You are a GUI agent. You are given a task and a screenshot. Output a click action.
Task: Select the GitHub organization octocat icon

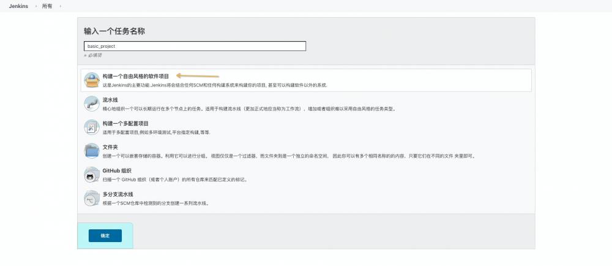(92, 175)
